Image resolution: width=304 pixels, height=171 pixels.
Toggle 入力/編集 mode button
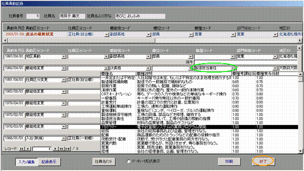pyautogui.click(x=26, y=162)
